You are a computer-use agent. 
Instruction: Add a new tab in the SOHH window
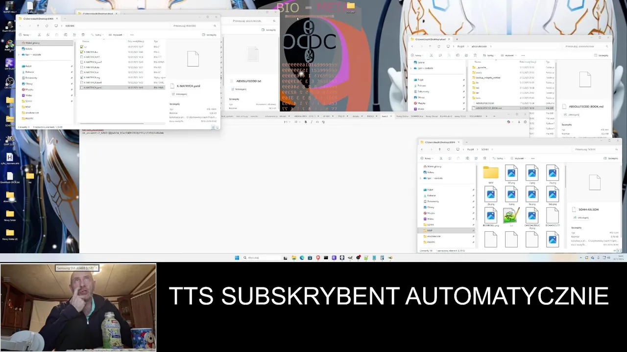[x=466, y=142]
